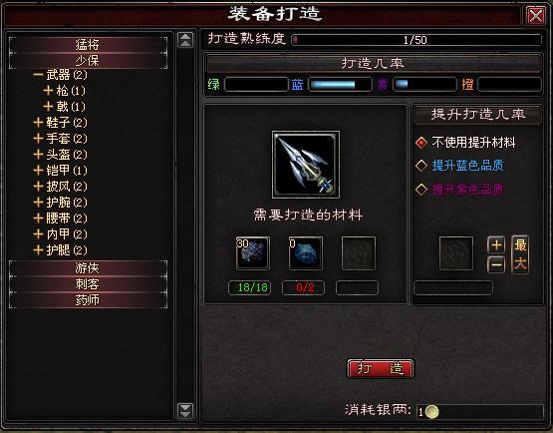This screenshot has height=433, width=553.
Task: Select the first material slot showing 30
Action: coord(253,253)
